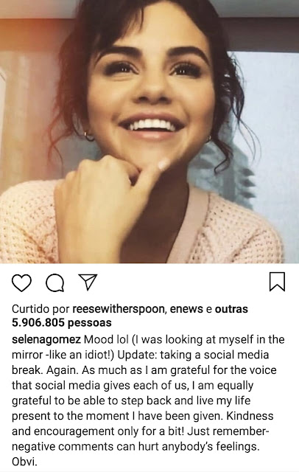Like the post with the heart icon
299x472 pixels.
[21, 283]
